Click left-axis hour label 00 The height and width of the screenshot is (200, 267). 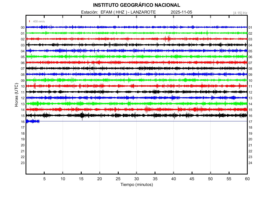click(23, 28)
